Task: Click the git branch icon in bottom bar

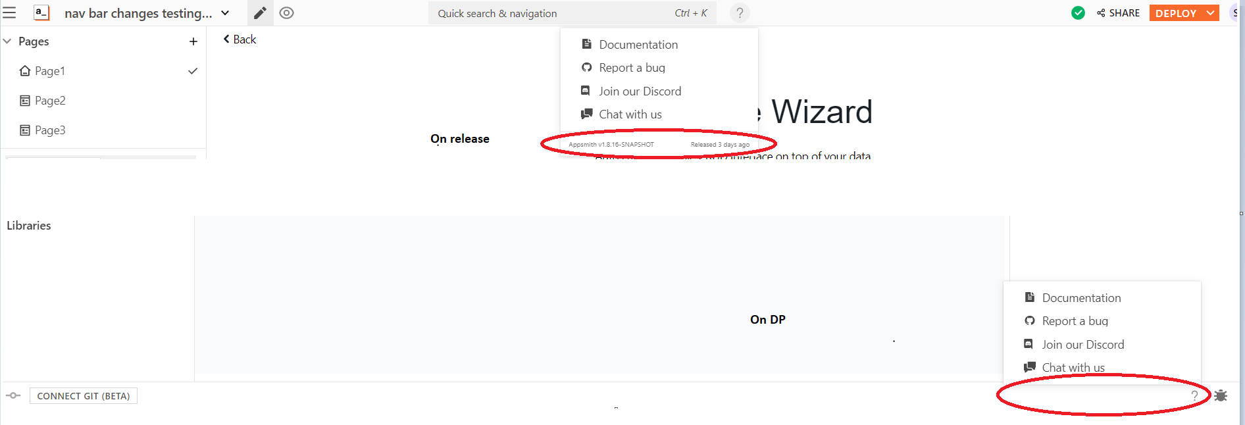Action: [x=13, y=396]
